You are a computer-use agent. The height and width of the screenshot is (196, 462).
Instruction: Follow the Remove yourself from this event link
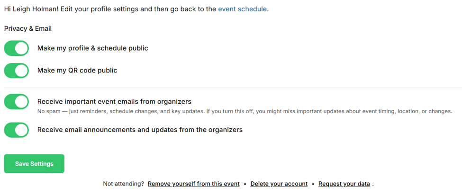tap(194, 184)
